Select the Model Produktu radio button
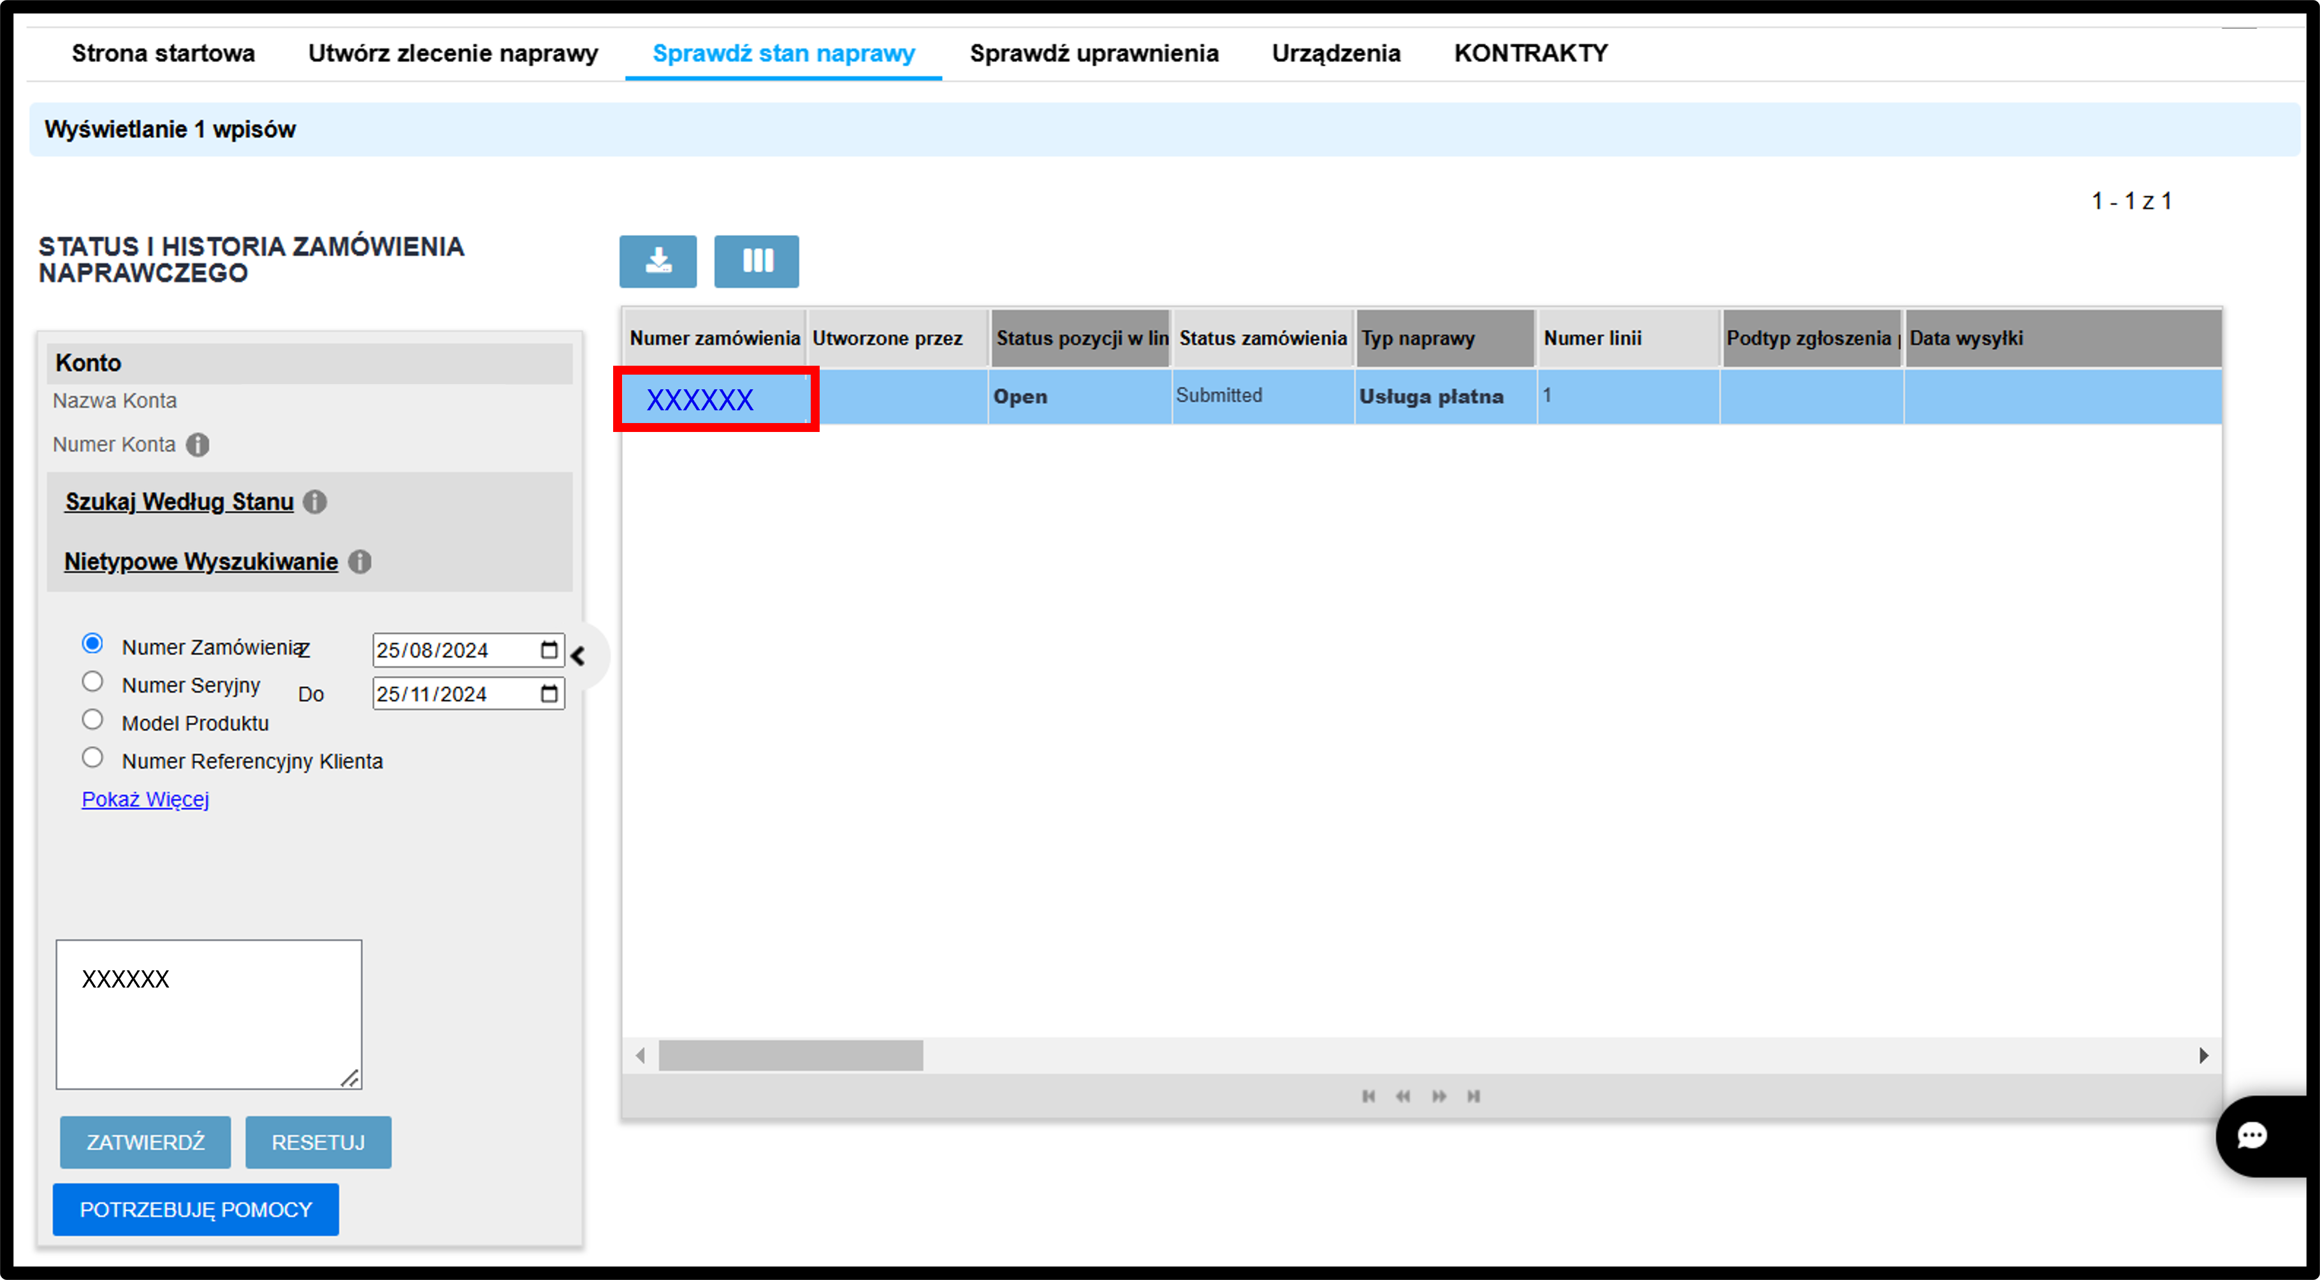This screenshot has width=2320, height=1280. 92,719
